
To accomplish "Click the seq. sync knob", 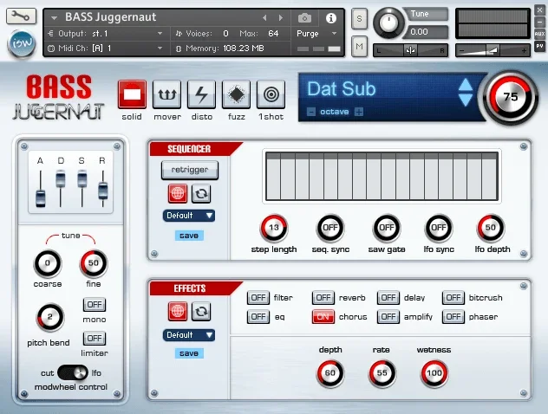I will pyautogui.click(x=330, y=228).
